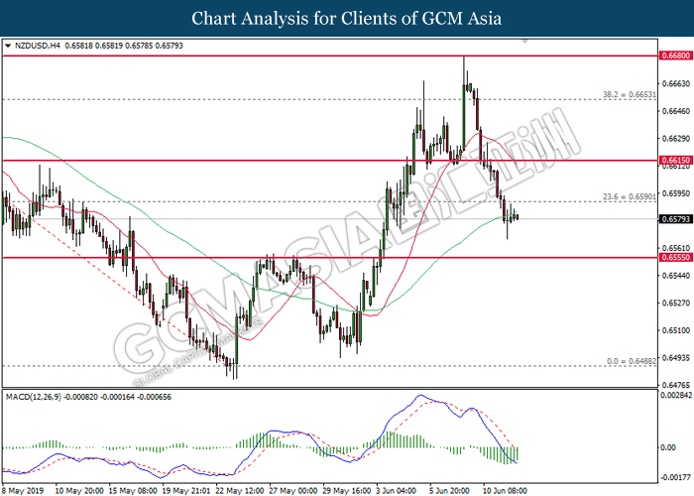Select the 0.66800 red price label
Image resolution: width=694 pixels, height=496 pixels.
click(x=676, y=56)
